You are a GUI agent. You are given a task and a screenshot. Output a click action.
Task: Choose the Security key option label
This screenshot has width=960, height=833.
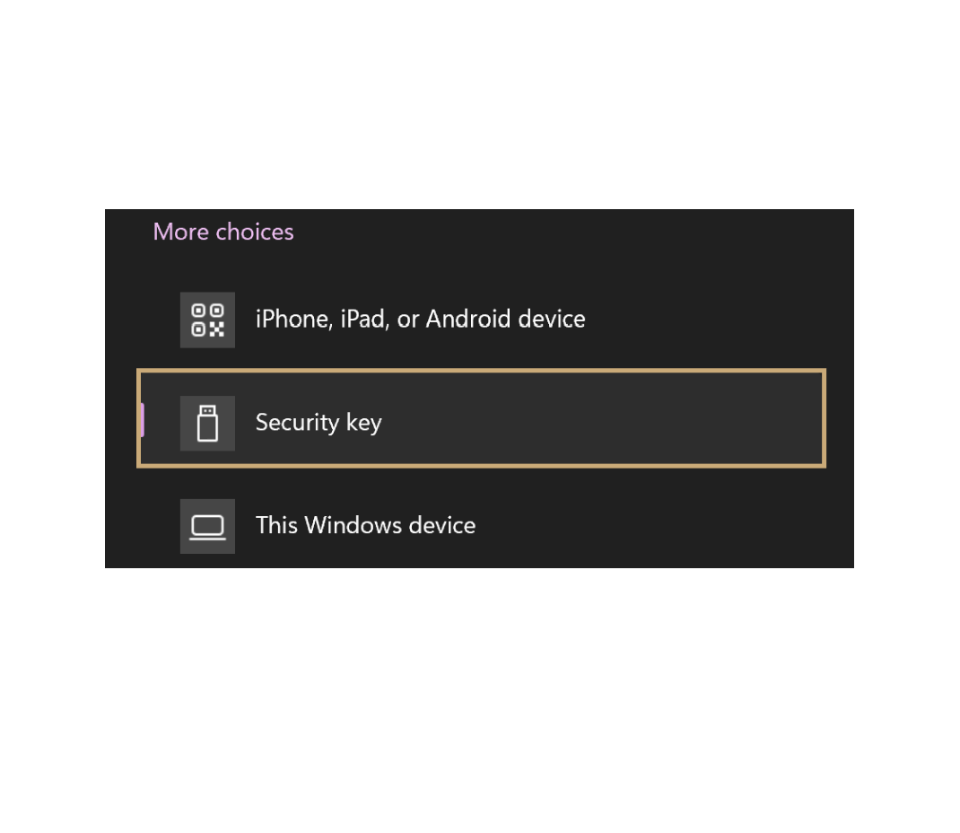point(319,423)
